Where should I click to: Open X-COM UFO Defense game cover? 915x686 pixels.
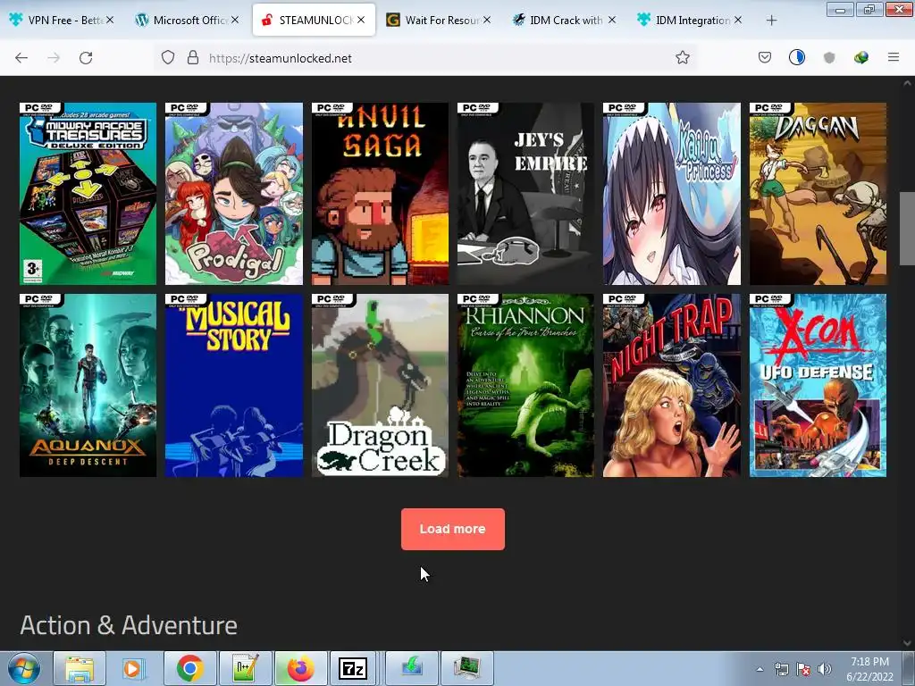pyautogui.click(x=818, y=385)
